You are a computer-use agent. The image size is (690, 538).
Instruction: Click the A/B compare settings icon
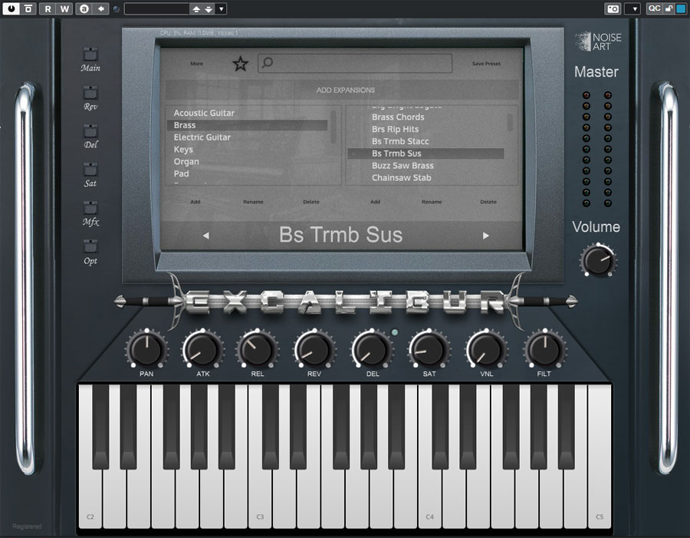coord(84,8)
